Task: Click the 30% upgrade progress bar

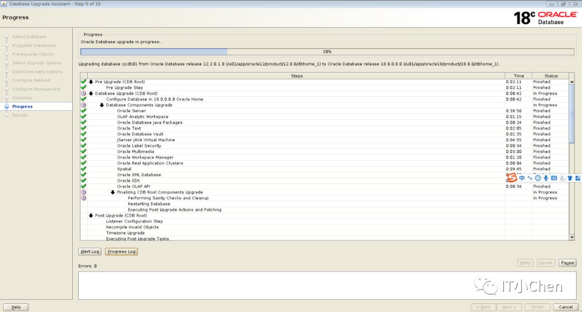Action: (x=327, y=52)
